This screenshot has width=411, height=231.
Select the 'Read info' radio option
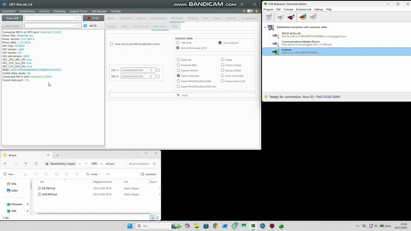[179, 60]
